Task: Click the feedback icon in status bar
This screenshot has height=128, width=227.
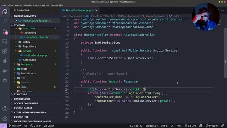Action: [x=222, y=126]
